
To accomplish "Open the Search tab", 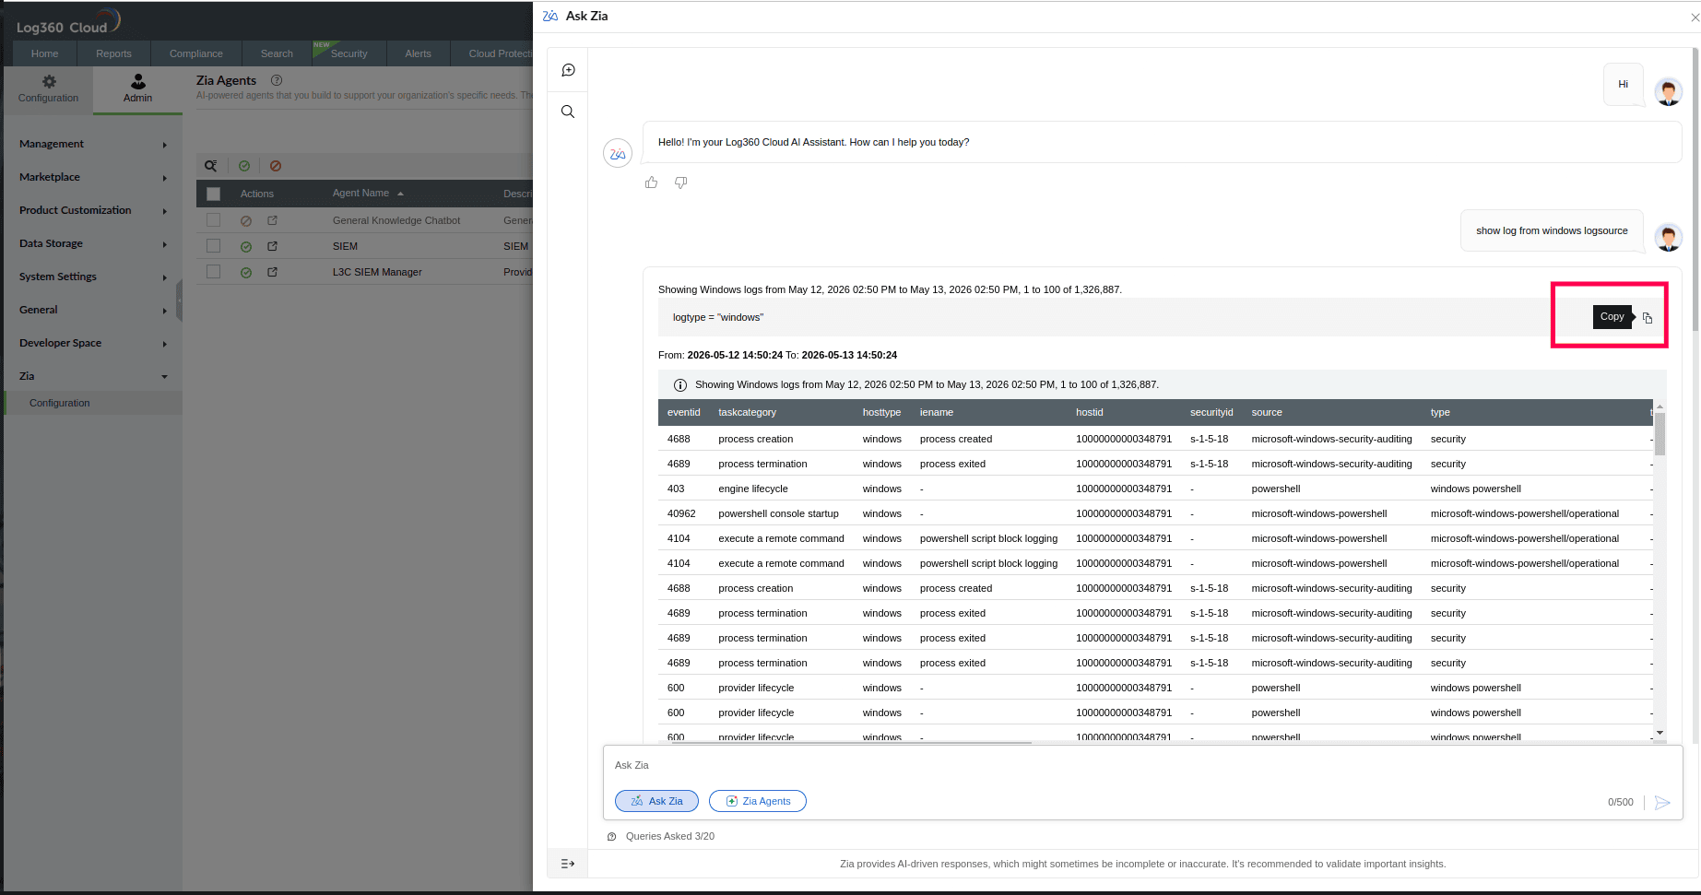I will 277,53.
